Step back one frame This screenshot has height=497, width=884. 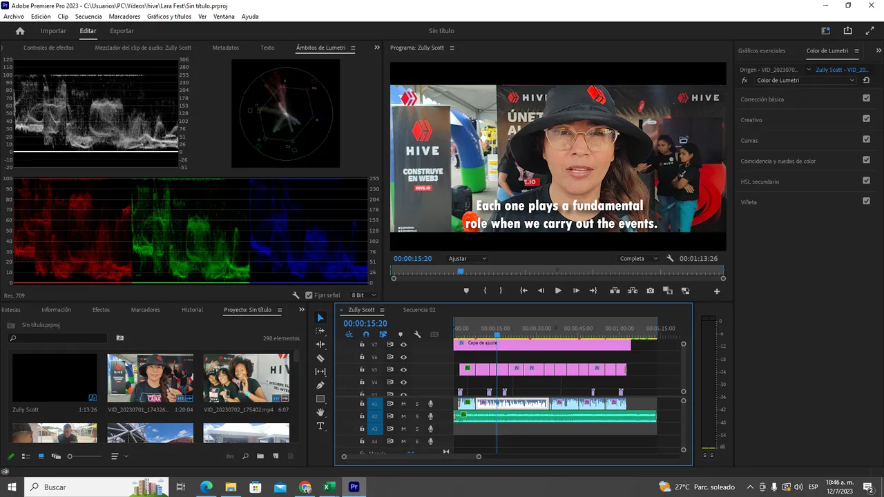click(x=541, y=291)
